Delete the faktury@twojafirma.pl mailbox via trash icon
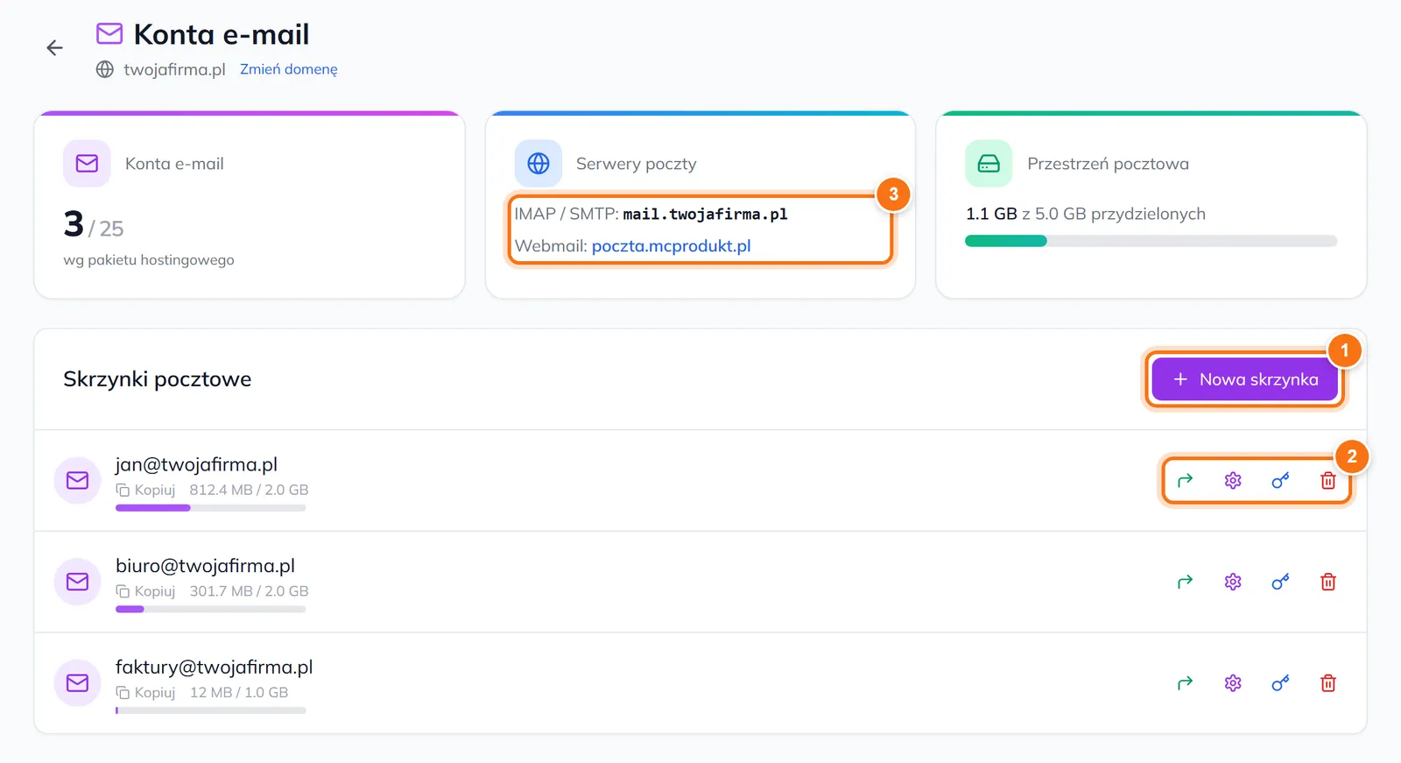The height and width of the screenshot is (763, 1401). click(1328, 683)
